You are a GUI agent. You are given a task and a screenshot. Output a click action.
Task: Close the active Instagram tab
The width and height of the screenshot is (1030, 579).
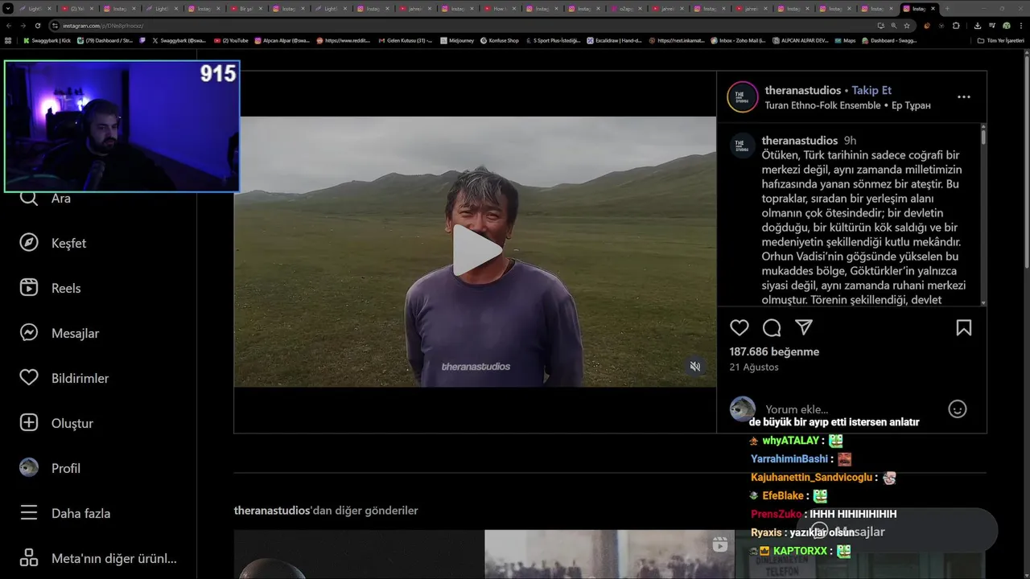[x=933, y=9]
